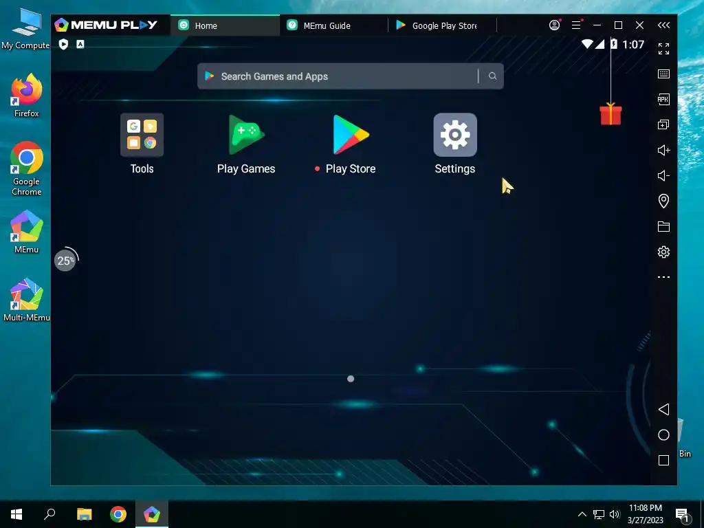Open the Windows Start menu

coord(16,514)
